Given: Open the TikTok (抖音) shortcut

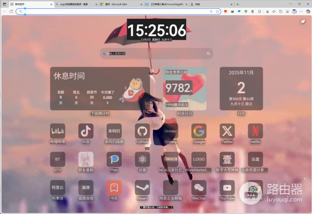Looking at the screenshot, I should pyautogui.click(x=86, y=131).
